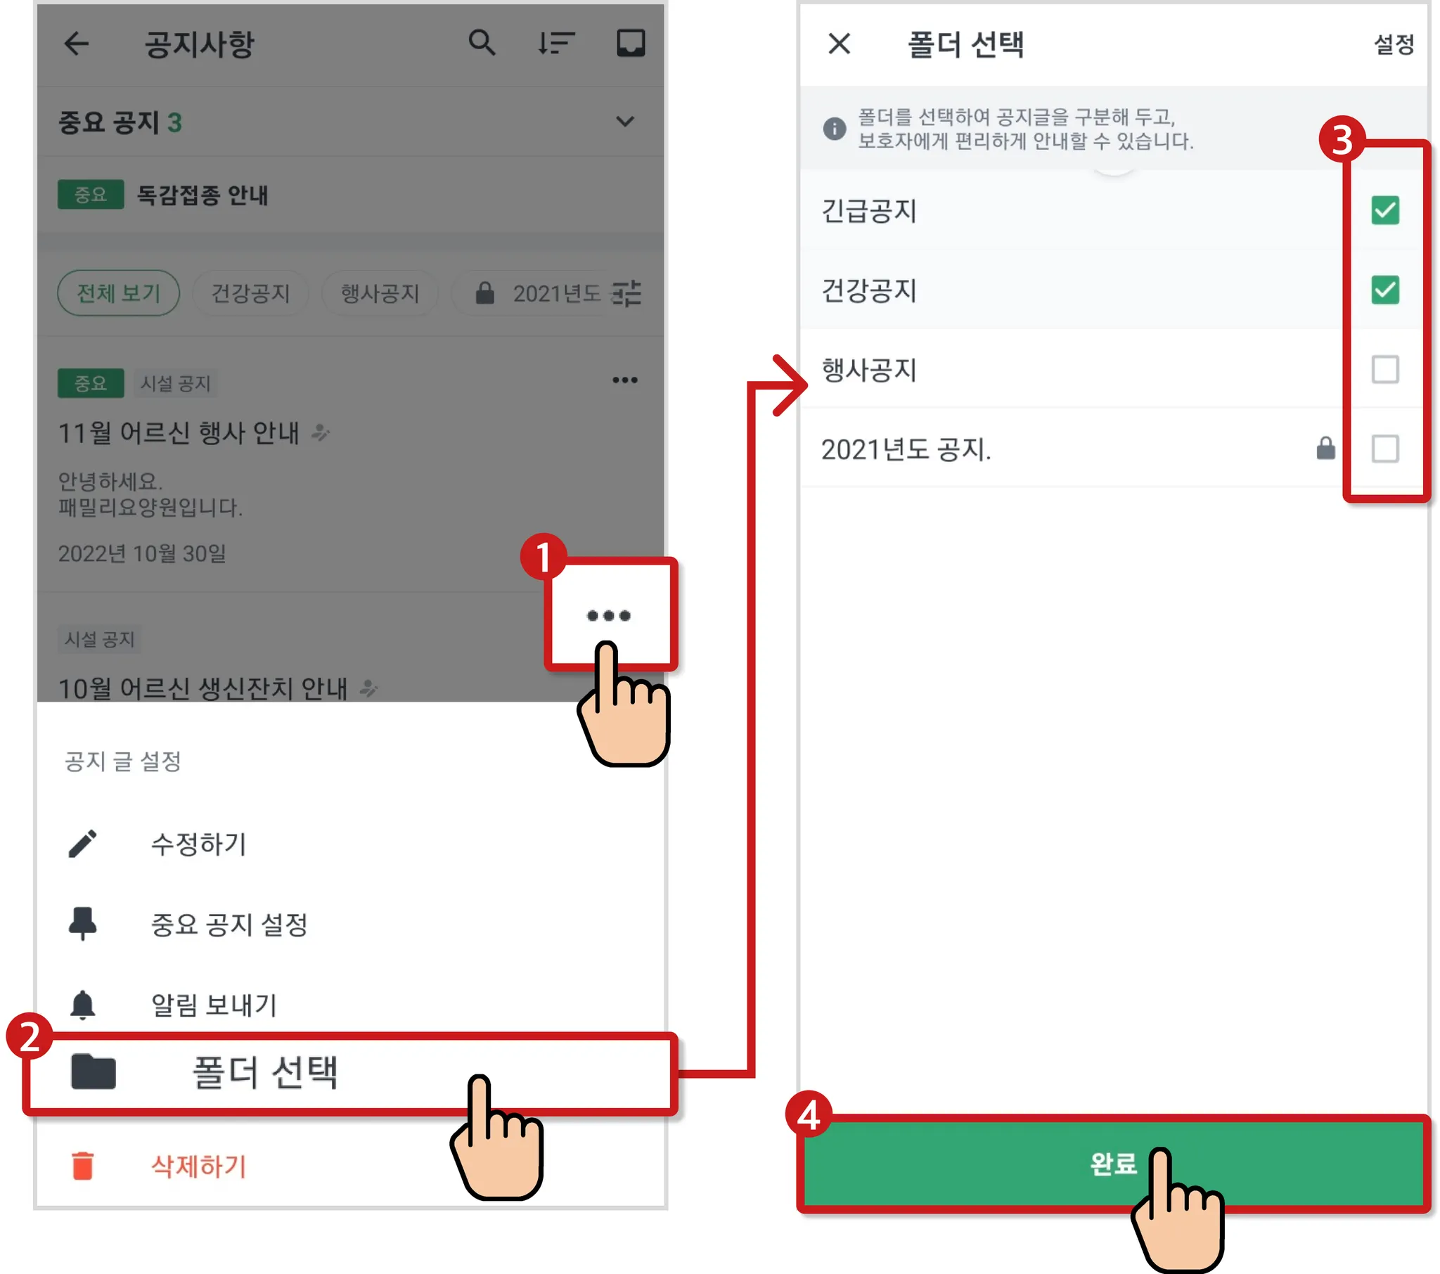Expand the 중요 공지 3 chevron
Image resolution: width=1440 pixels, height=1274 pixels.
pyautogui.click(x=625, y=122)
